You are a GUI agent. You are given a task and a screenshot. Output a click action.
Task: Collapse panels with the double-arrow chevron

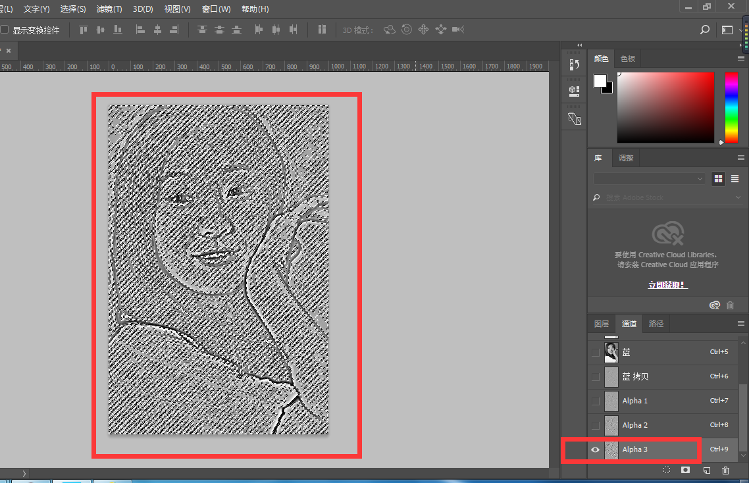[x=579, y=45]
